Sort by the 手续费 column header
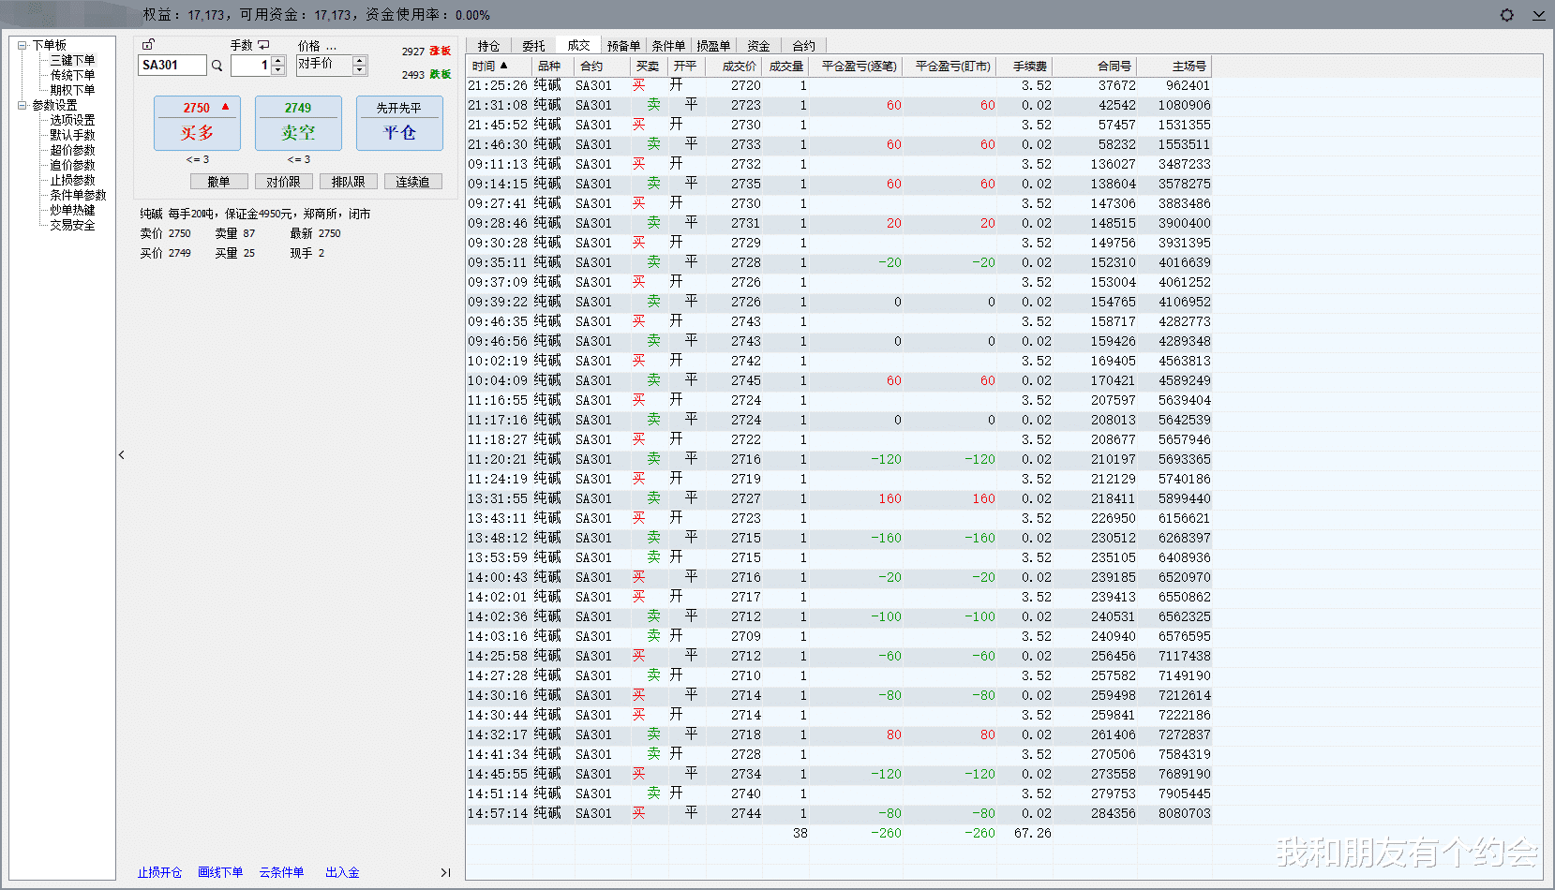 [x=1024, y=66]
